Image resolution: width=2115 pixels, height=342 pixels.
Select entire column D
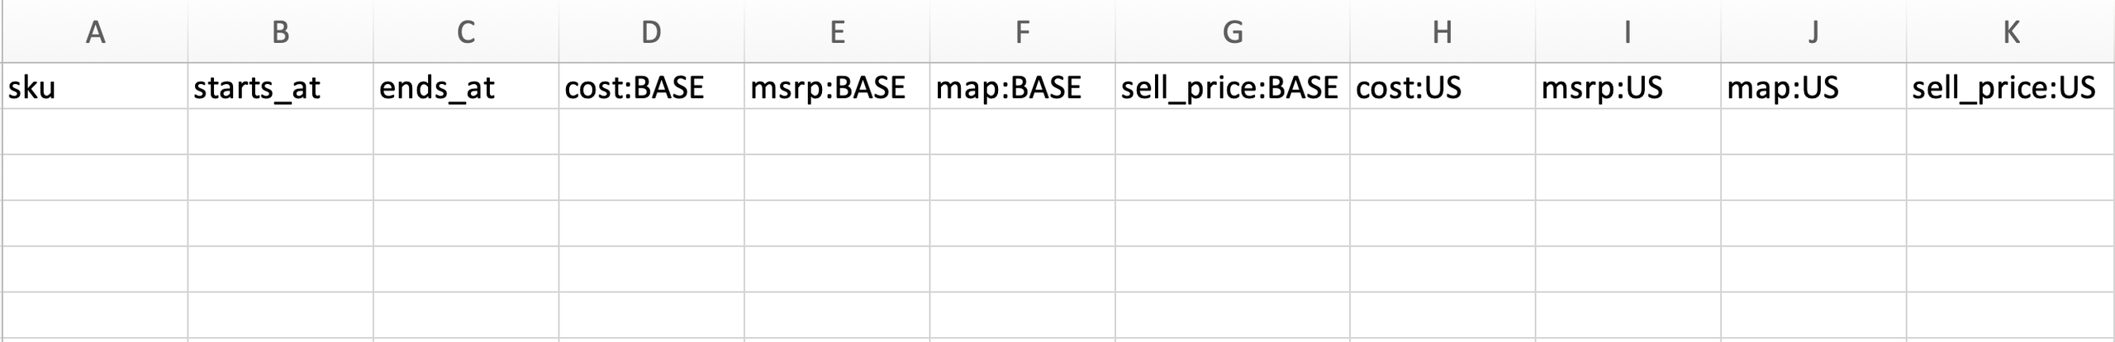(651, 32)
